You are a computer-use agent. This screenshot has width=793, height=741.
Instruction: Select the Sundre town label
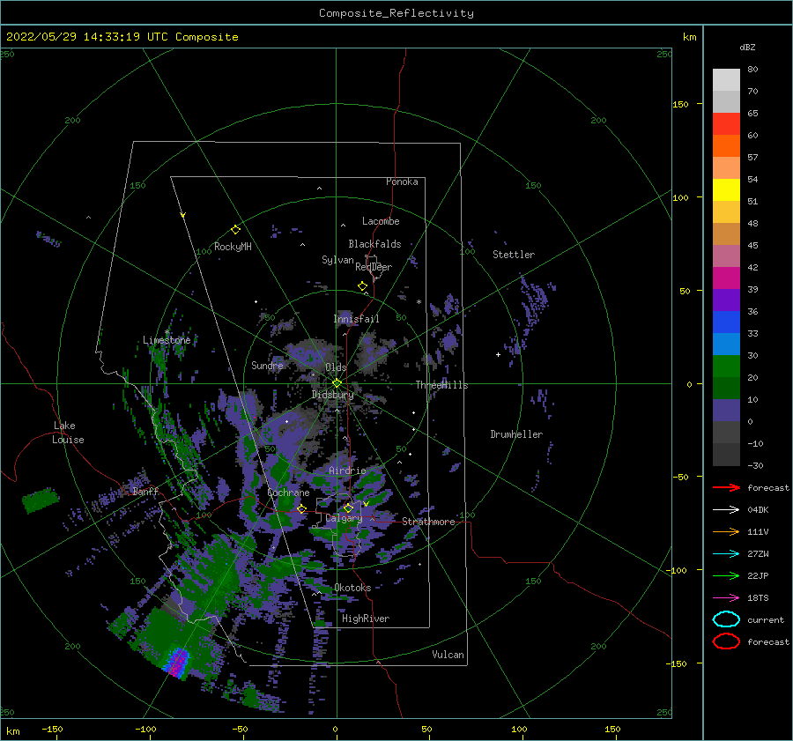point(267,365)
